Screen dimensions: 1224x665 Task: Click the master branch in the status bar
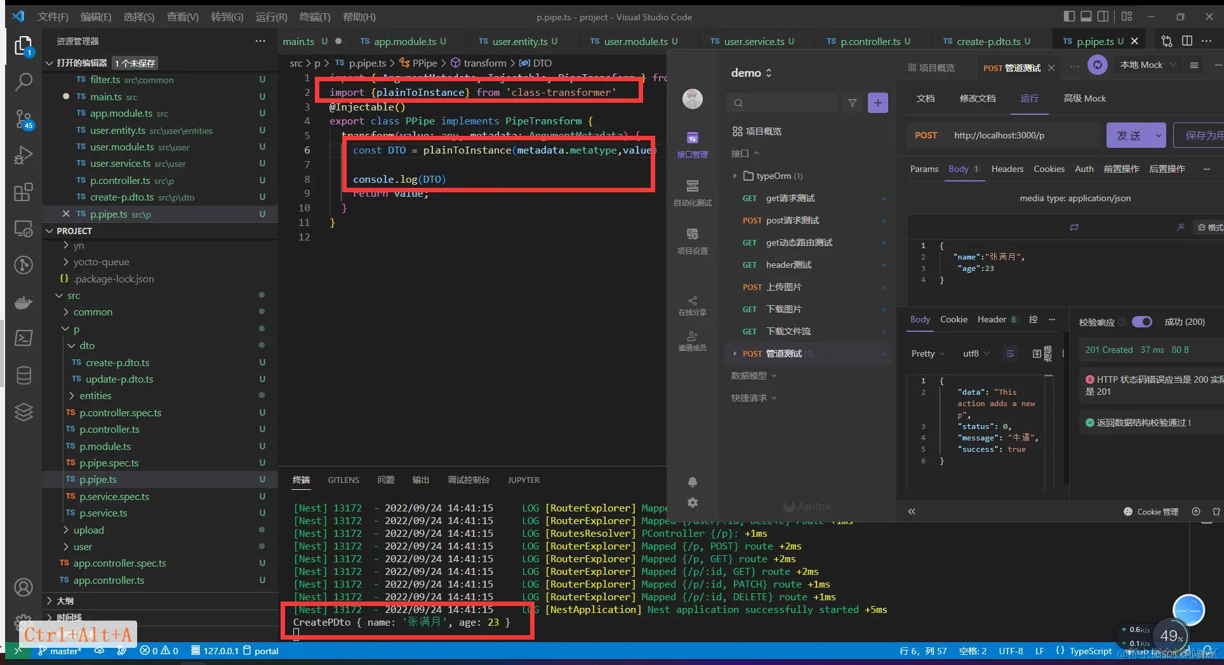coord(60,651)
